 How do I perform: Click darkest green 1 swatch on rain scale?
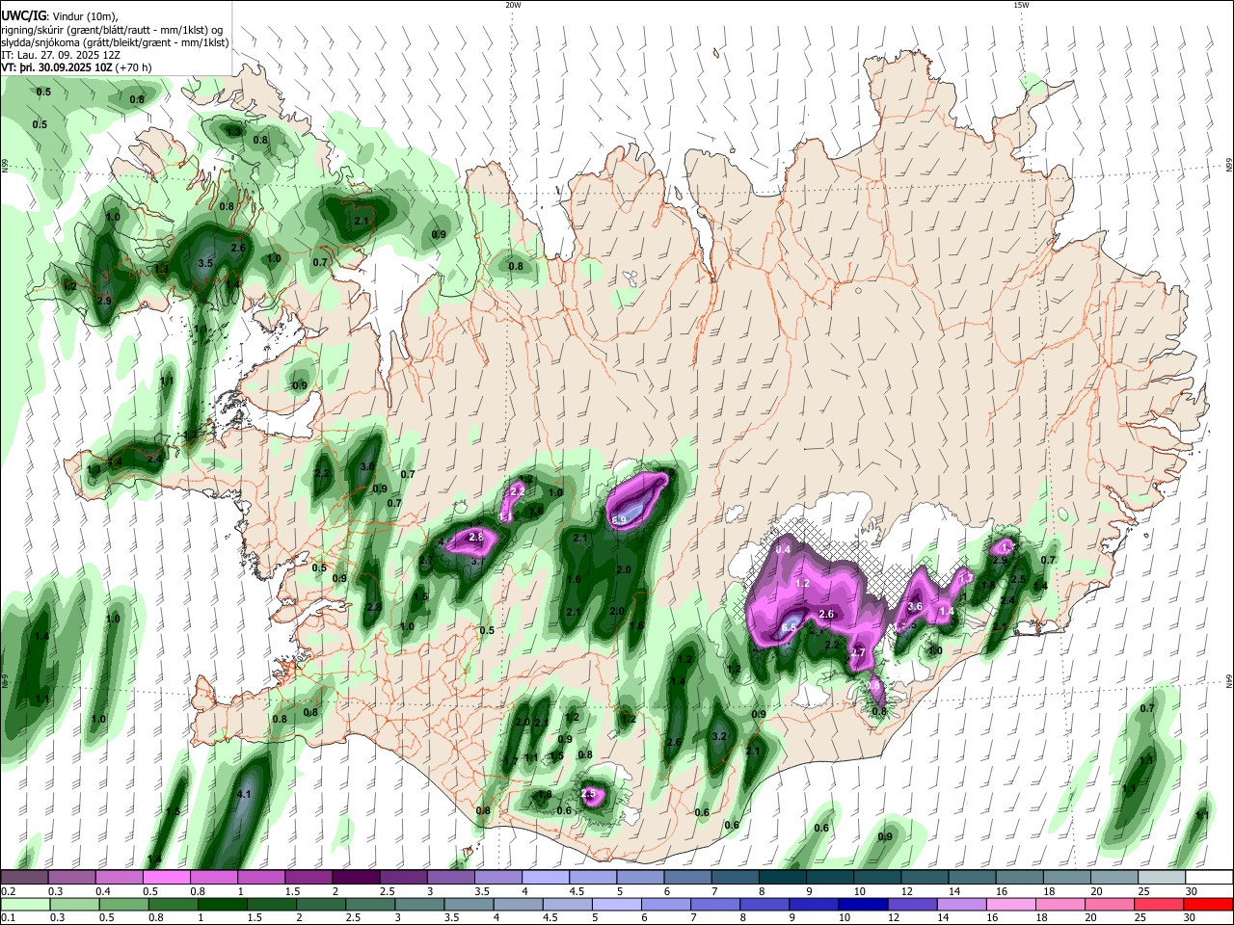[x=222, y=905]
